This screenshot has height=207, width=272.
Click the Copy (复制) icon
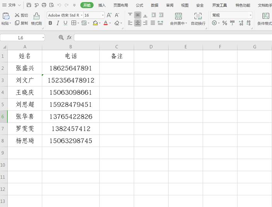[17, 23]
